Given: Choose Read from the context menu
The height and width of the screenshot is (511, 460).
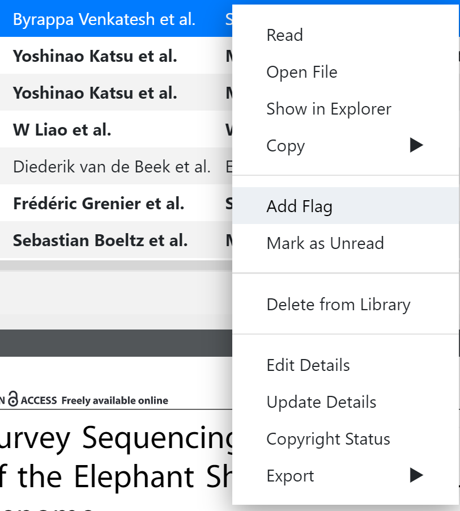Looking at the screenshot, I should 284,35.
